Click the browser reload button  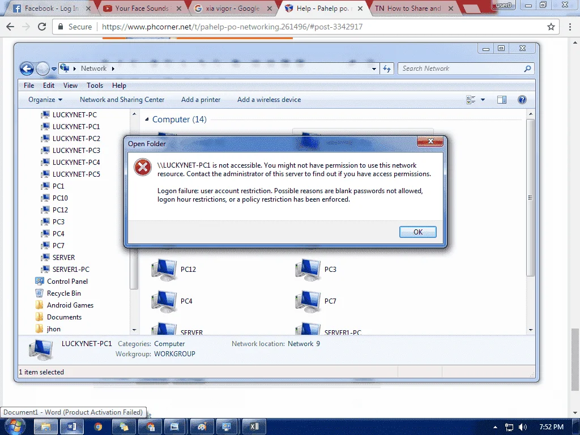click(42, 27)
